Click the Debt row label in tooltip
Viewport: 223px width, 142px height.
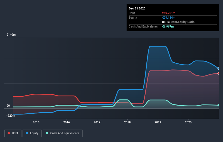coord(132,13)
